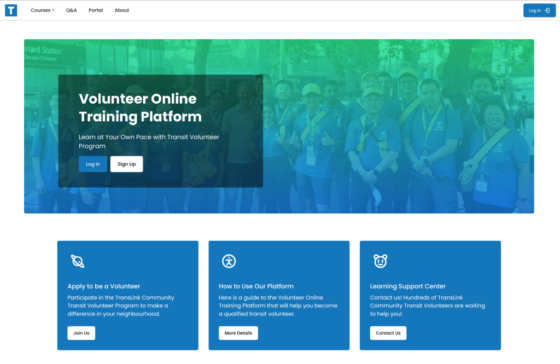Click the planet icon on volunteer card
The image size is (560, 364).
coord(78,261)
